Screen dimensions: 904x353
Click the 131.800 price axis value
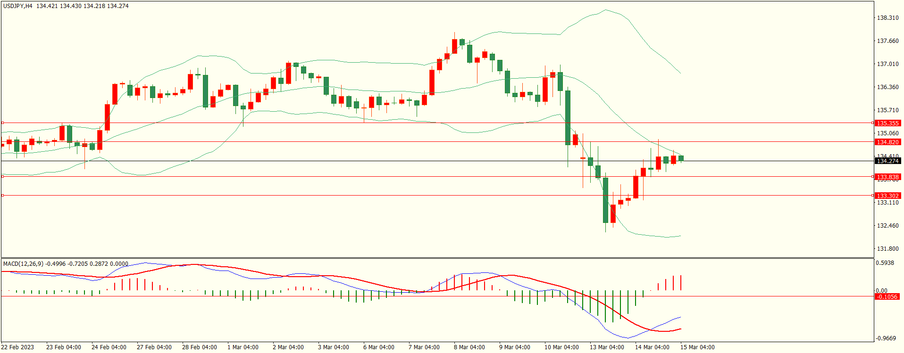pos(887,249)
